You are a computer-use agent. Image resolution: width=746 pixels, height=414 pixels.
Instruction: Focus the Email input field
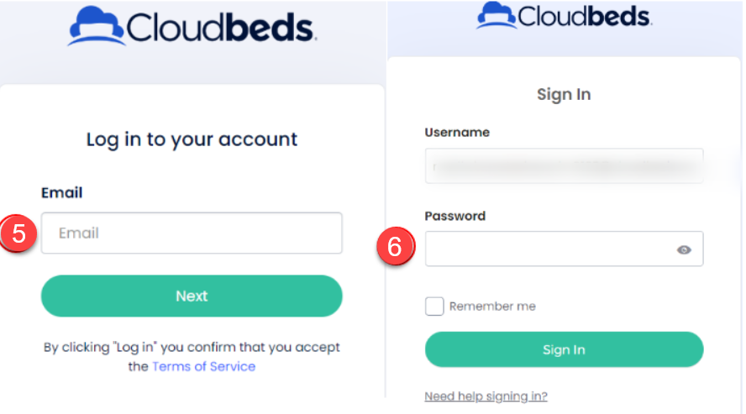click(x=192, y=233)
